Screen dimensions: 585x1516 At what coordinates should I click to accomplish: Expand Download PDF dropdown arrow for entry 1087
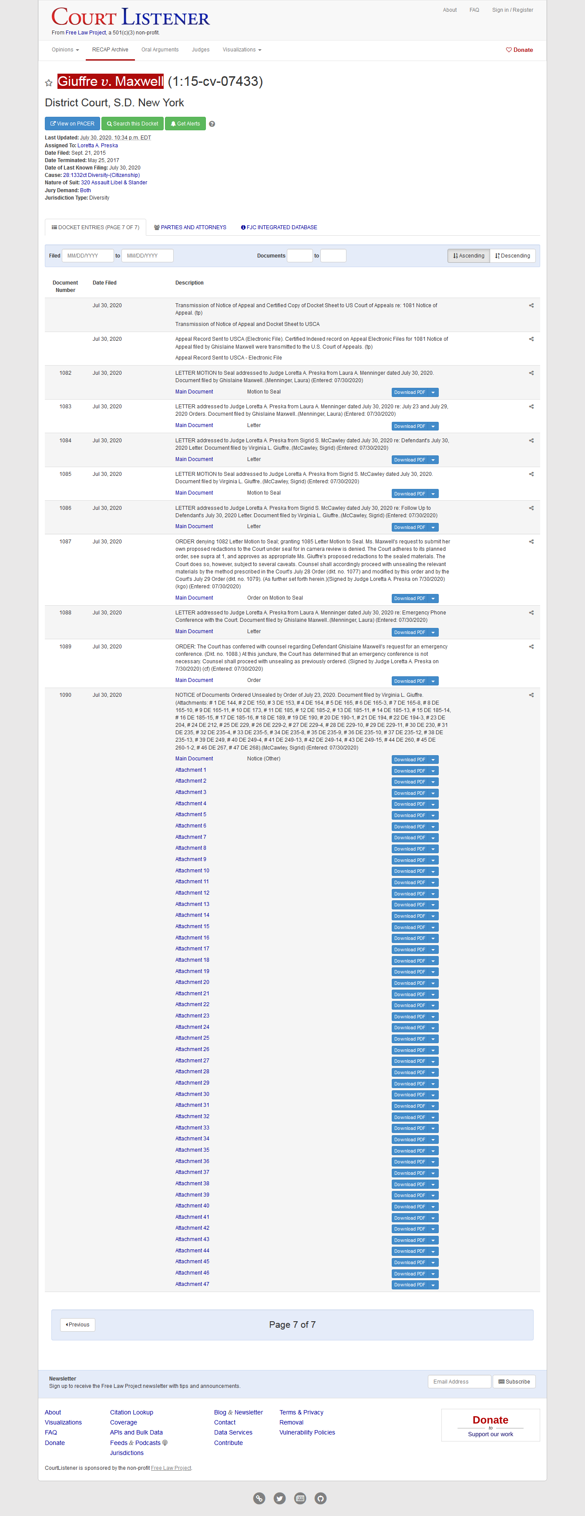click(434, 599)
